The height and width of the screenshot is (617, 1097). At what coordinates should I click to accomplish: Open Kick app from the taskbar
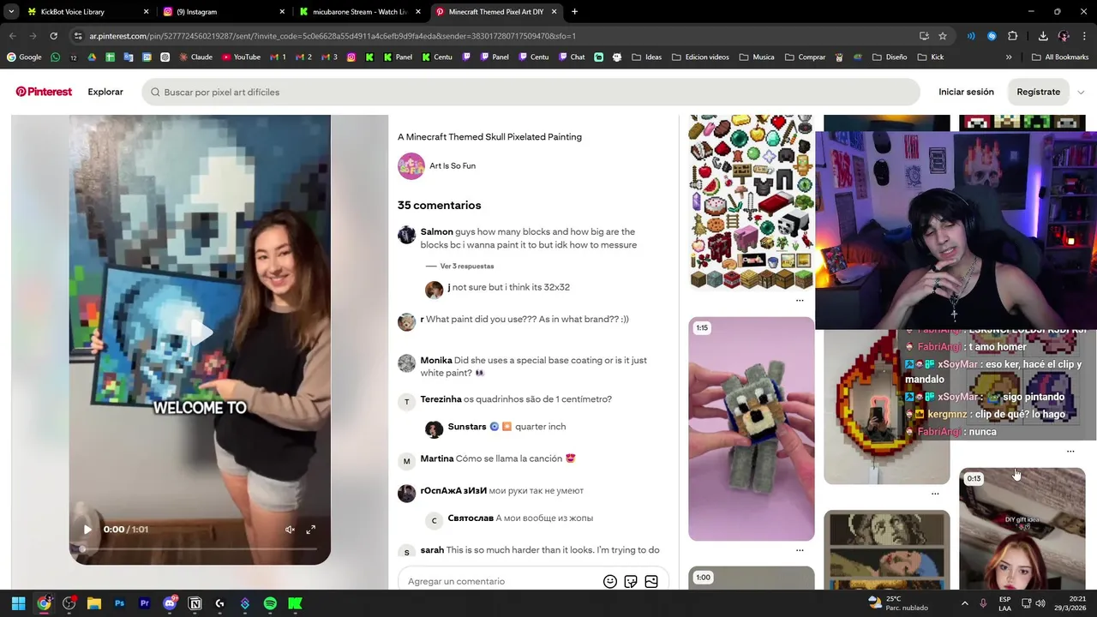click(295, 603)
